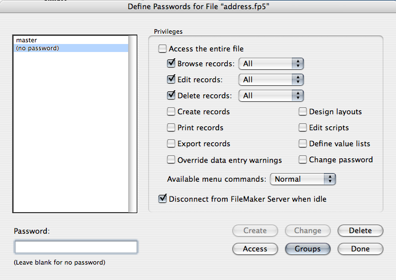This screenshot has width=396, height=280.
Task: Uncheck the Browse records checkbox
Action: [171, 63]
